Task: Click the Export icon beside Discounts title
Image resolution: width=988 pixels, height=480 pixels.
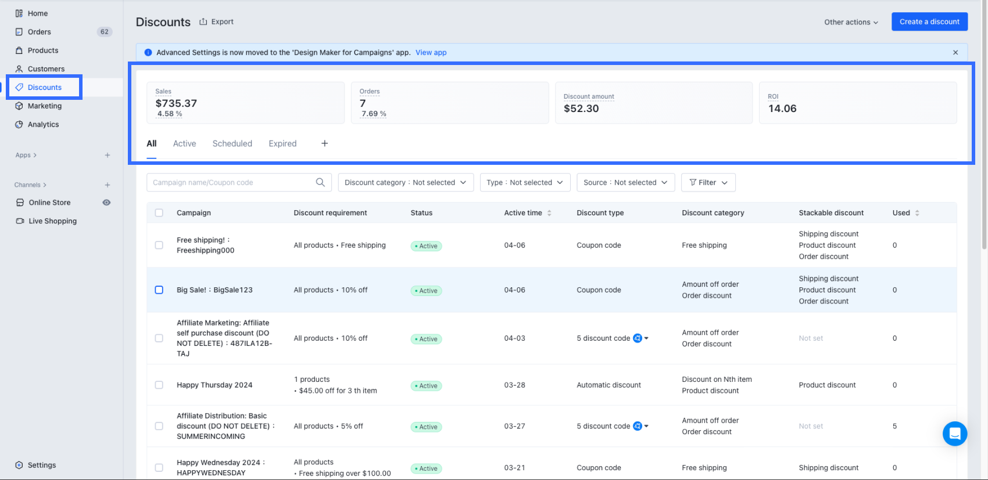Action: (x=203, y=22)
